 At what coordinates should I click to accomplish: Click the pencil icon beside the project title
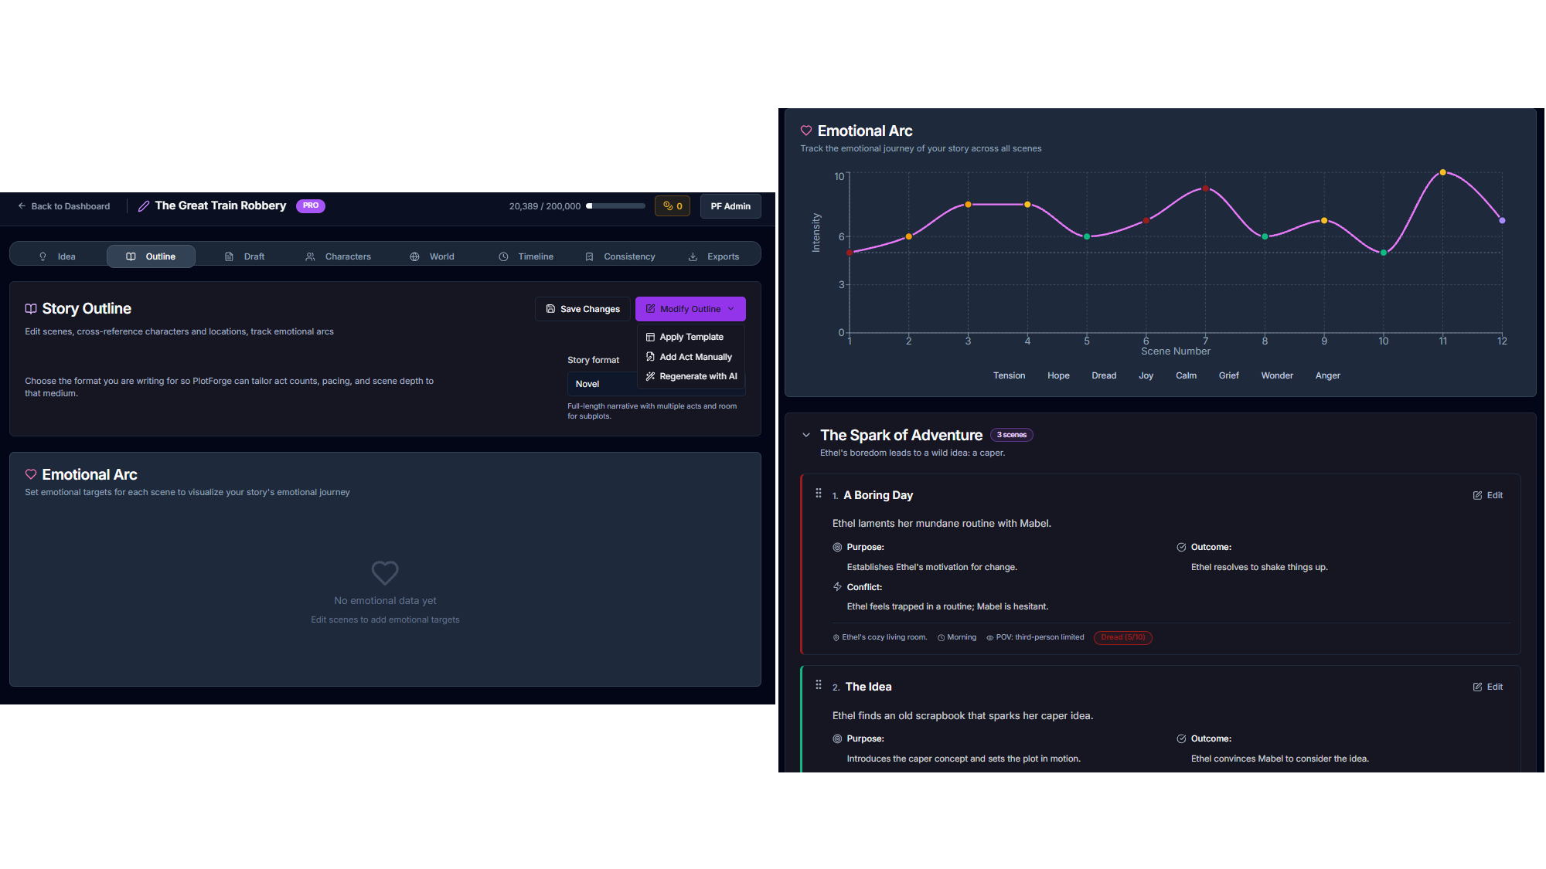point(143,205)
